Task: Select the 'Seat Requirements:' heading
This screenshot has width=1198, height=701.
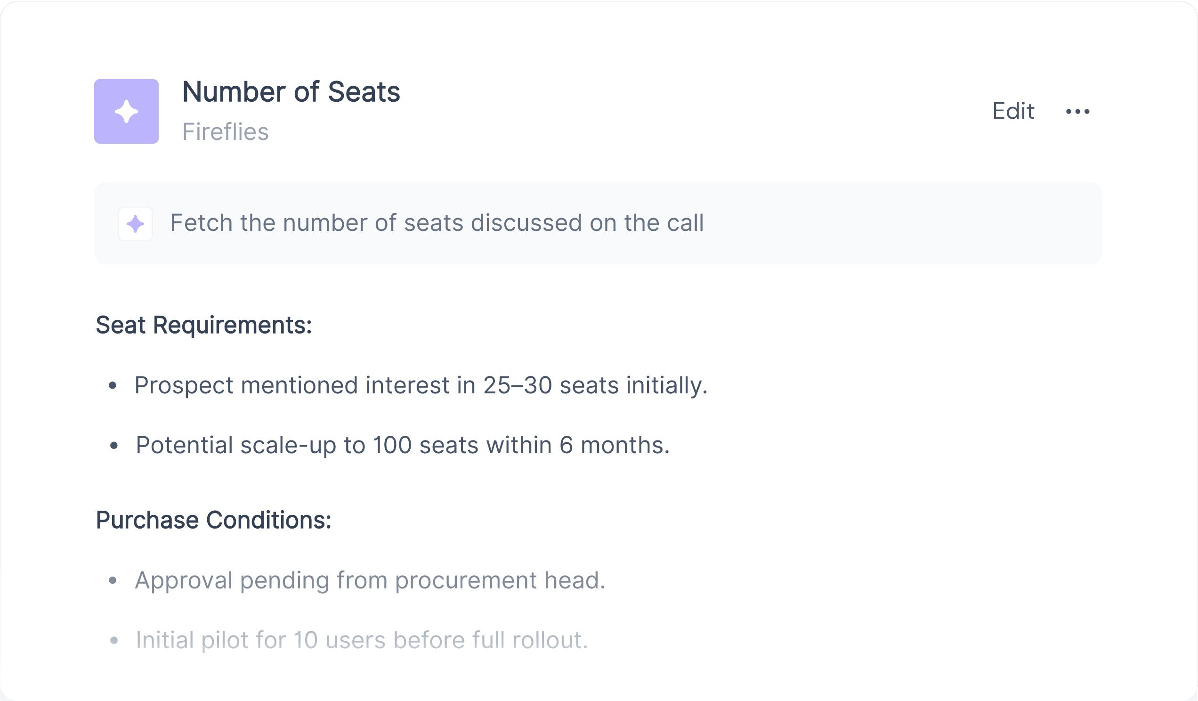Action: (x=203, y=325)
